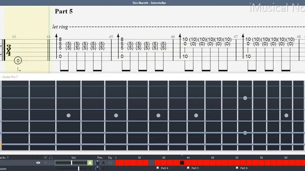Click the Part 5 bookmark flag icon
Screen dimensions: 305x171
pos(188,168)
